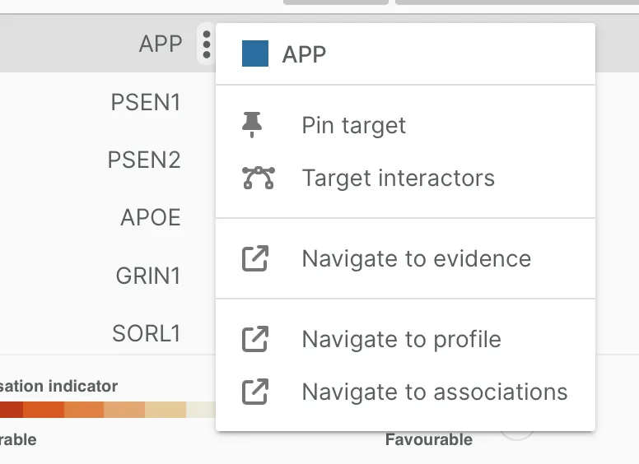Click the three-dot menu next to APP
Screen dimensions: 639x464
point(207,44)
